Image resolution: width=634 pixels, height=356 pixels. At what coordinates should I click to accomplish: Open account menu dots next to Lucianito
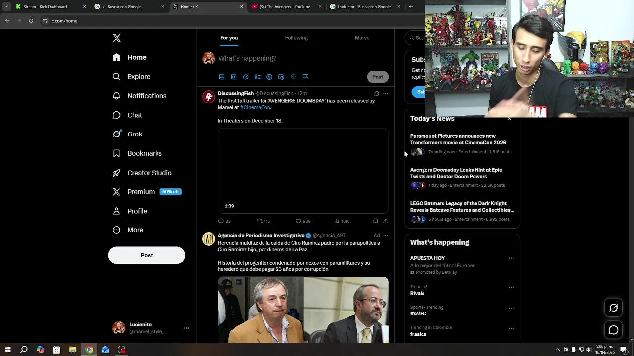pyautogui.click(x=187, y=328)
